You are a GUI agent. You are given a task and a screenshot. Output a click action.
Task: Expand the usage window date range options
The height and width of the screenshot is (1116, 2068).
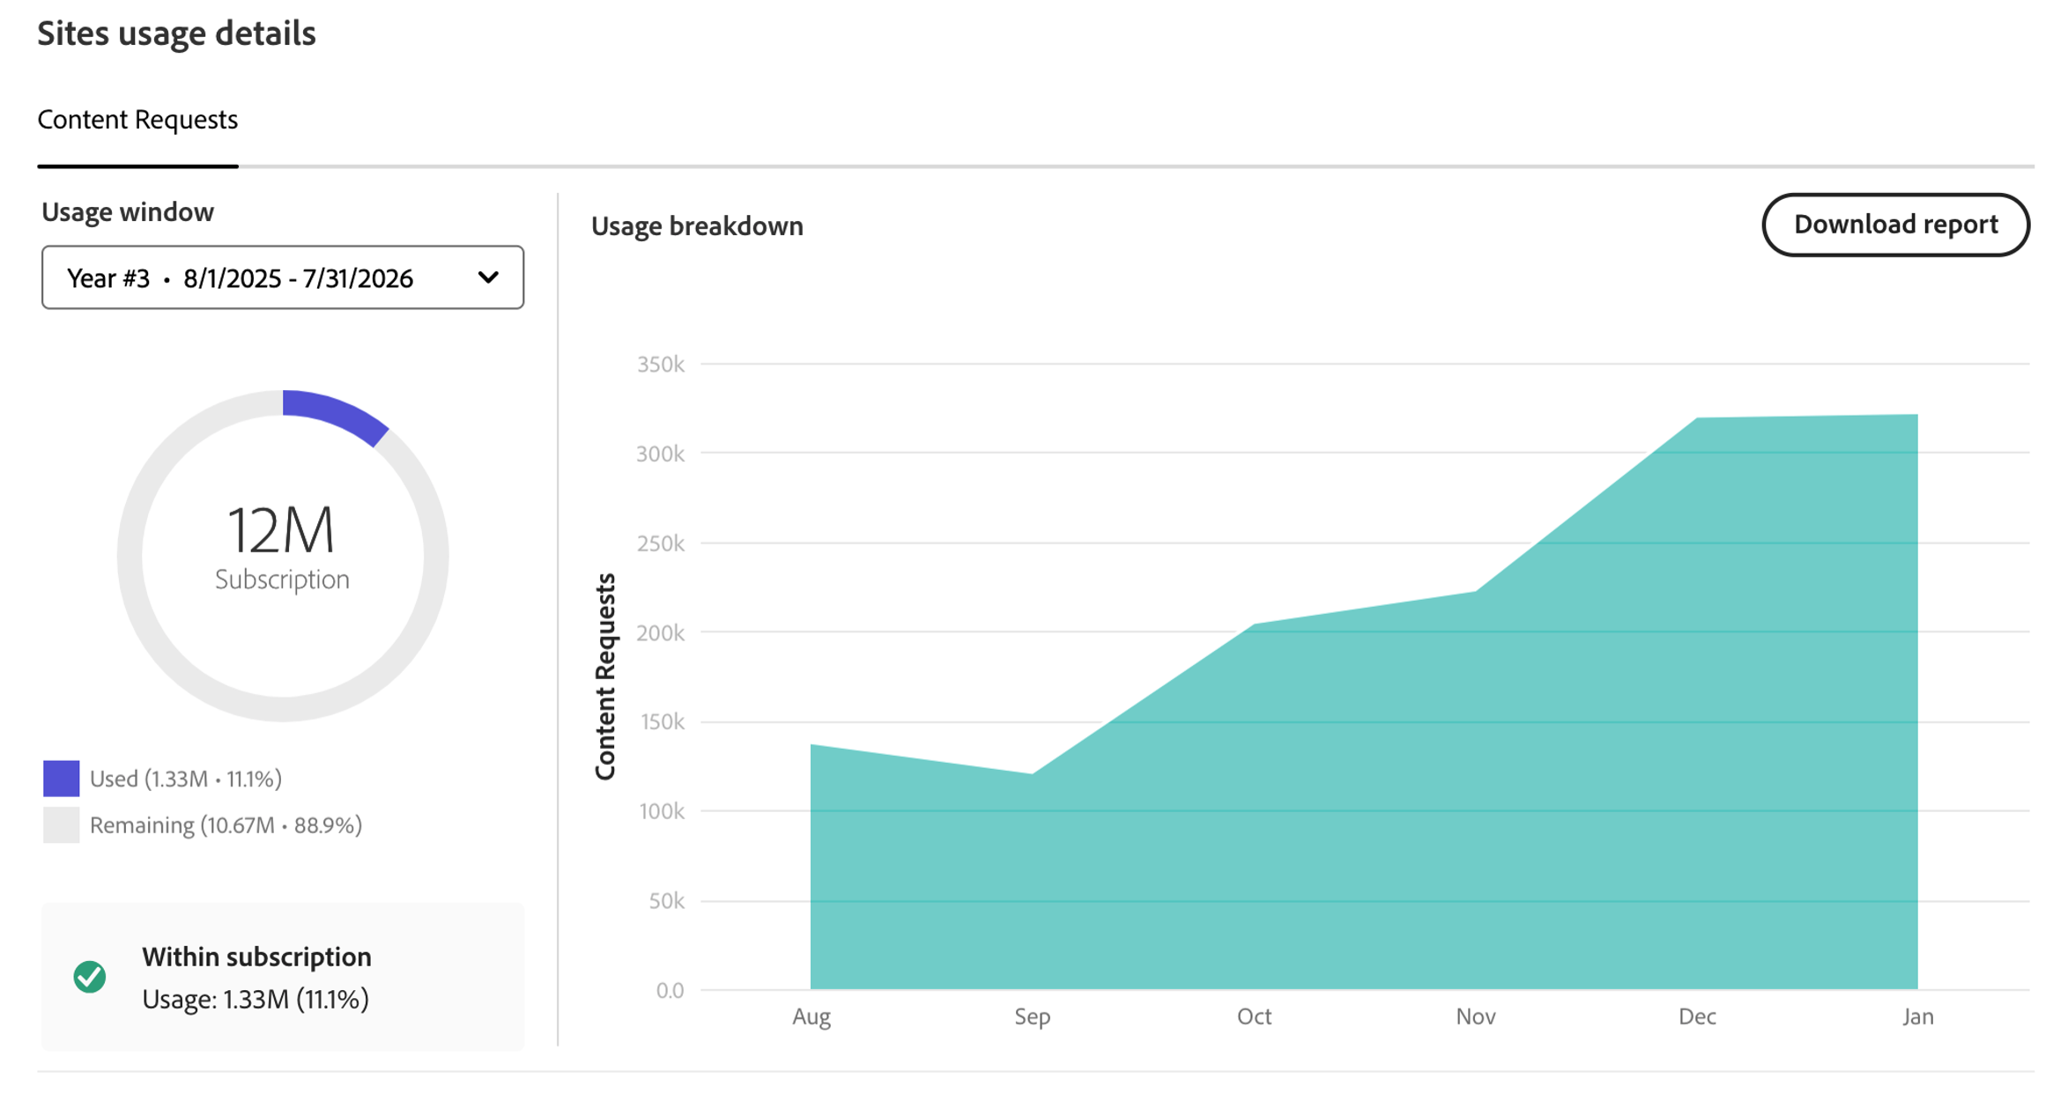tap(282, 278)
